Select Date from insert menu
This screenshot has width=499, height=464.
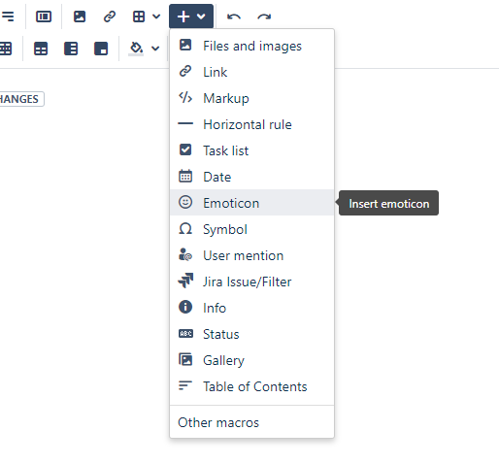pyautogui.click(x=251, y=177)
